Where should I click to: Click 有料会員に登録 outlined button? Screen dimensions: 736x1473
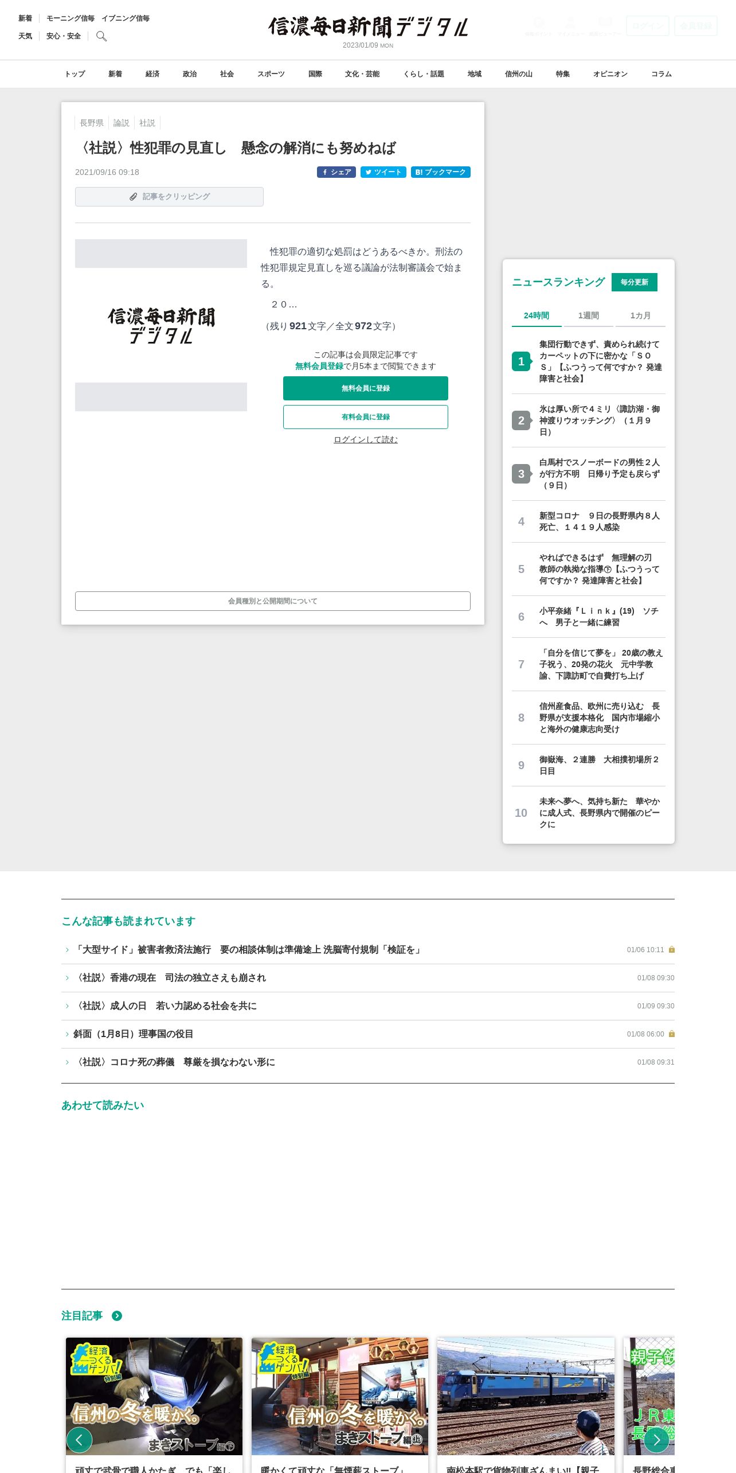pyautogui.click(x=366, y=417)
